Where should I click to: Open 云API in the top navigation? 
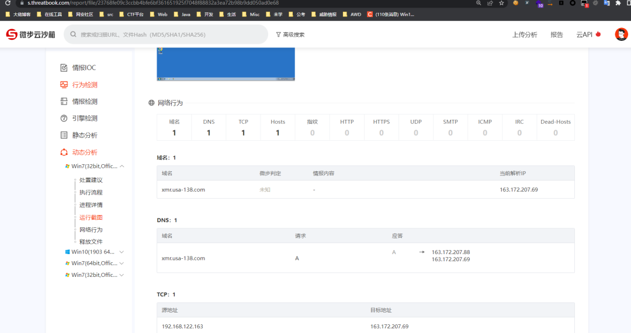(x=584, y=34)
